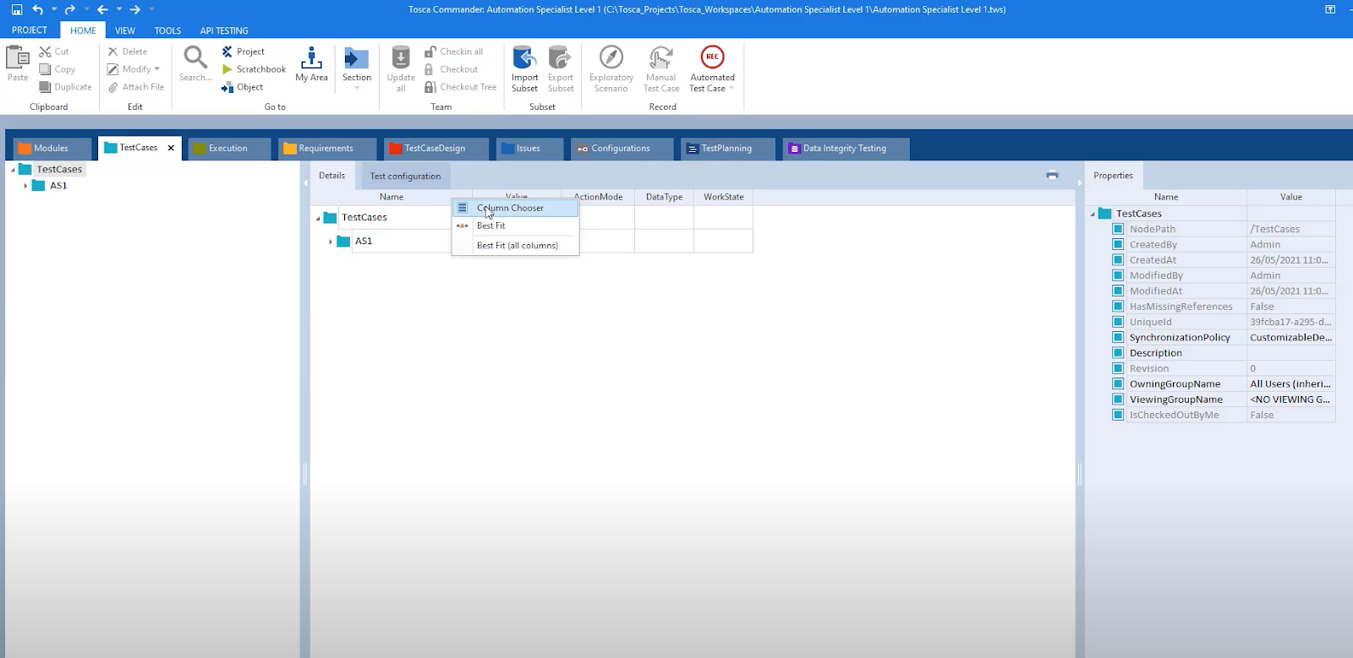
Task: Collapse the TestCases row in the details grid
Action: coord(318,218)
